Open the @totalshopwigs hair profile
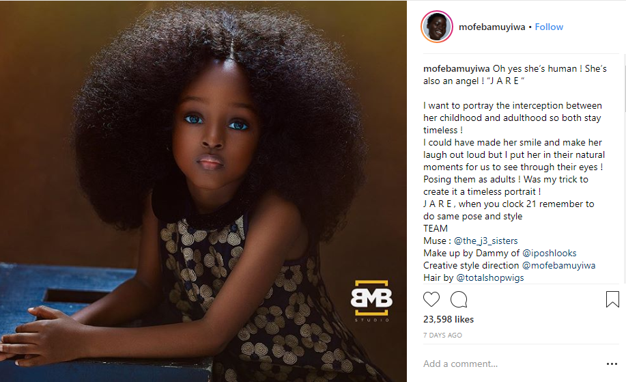This screenshot has height=382, width=626. tap(490, 277)
